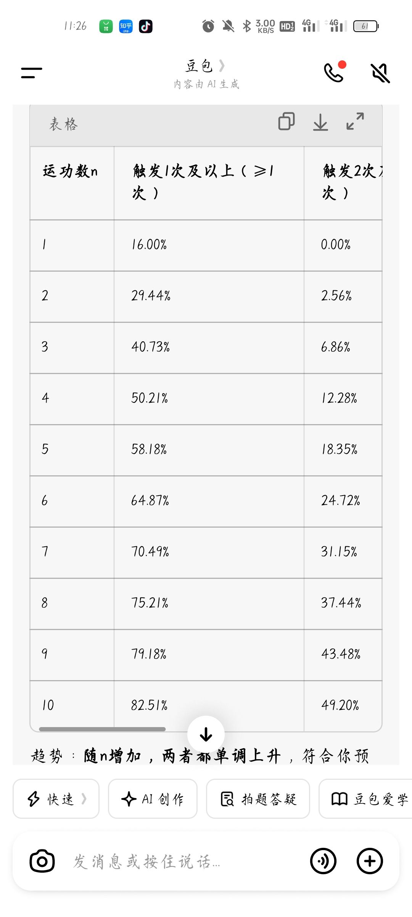Toggle the muted speaker icon

(x=380, y=73)
